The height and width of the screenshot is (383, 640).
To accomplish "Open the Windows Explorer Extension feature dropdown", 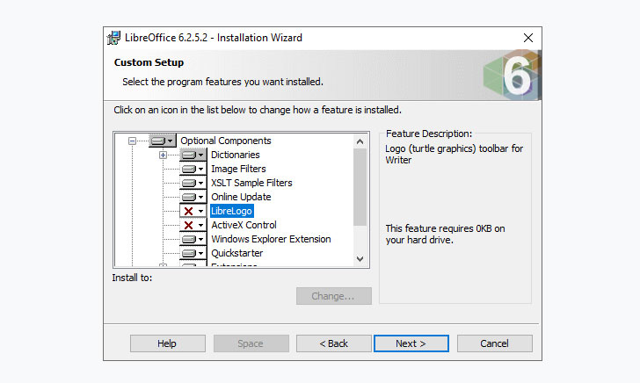I will click(193, 240).
